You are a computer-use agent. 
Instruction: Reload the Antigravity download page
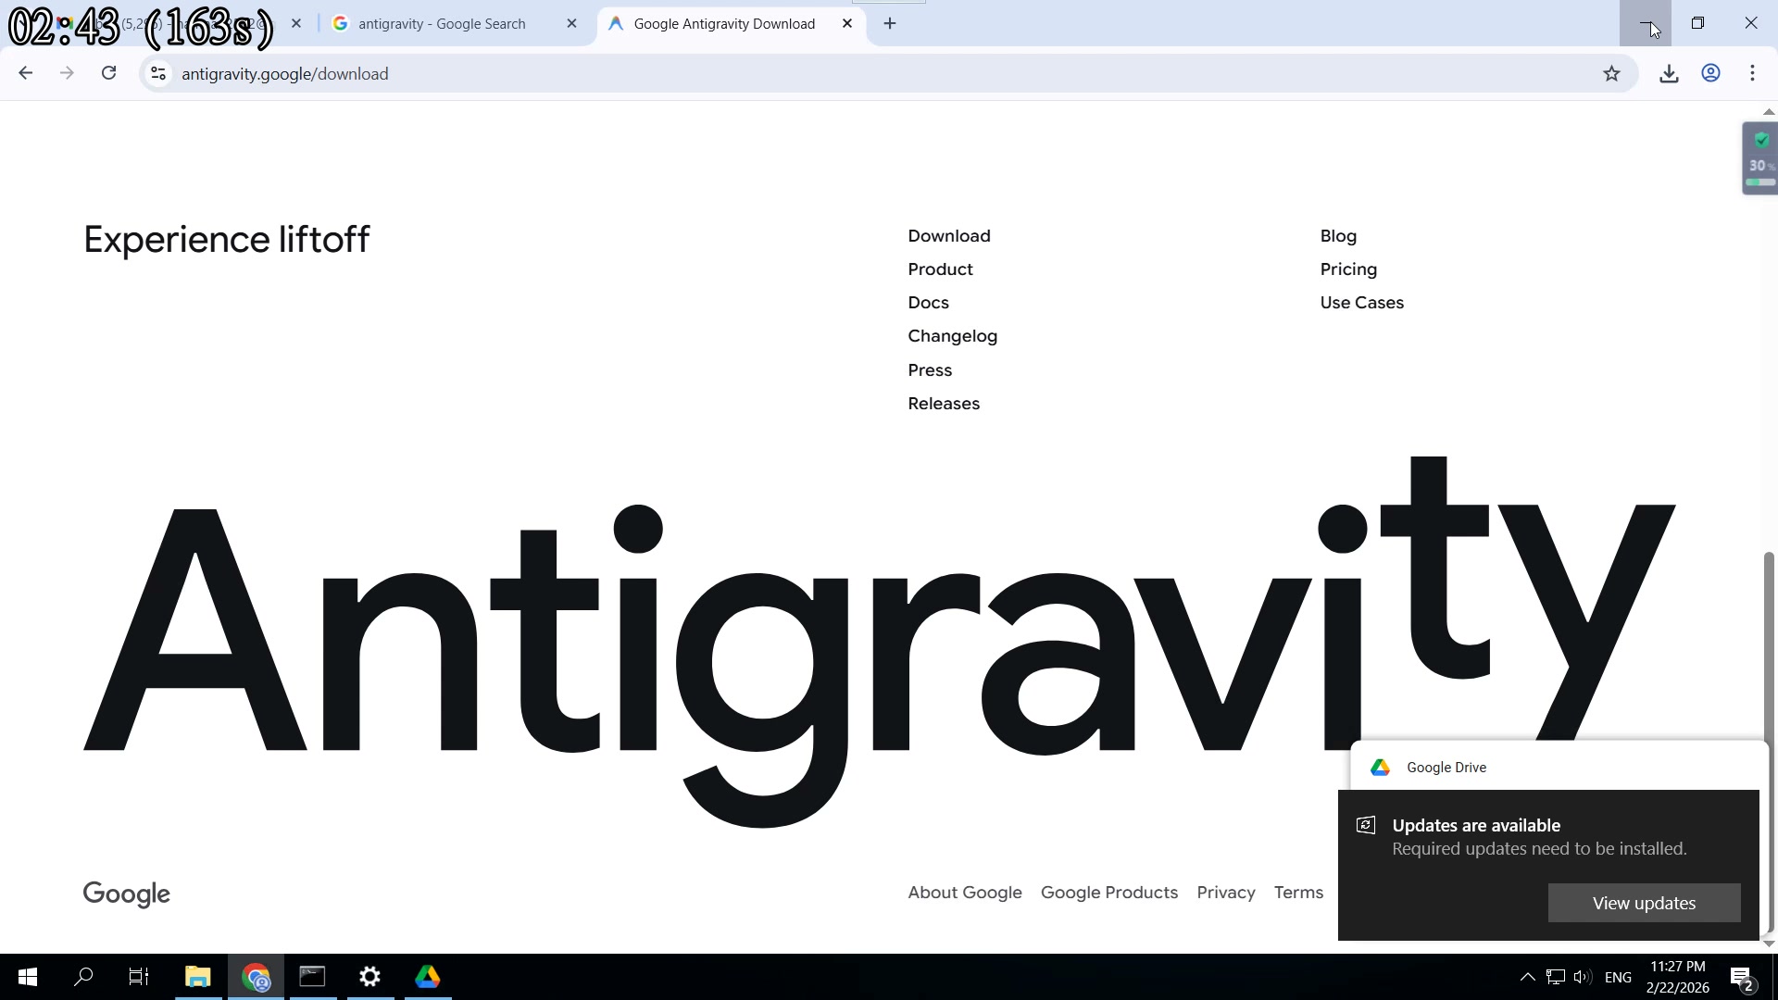(109, 73)
